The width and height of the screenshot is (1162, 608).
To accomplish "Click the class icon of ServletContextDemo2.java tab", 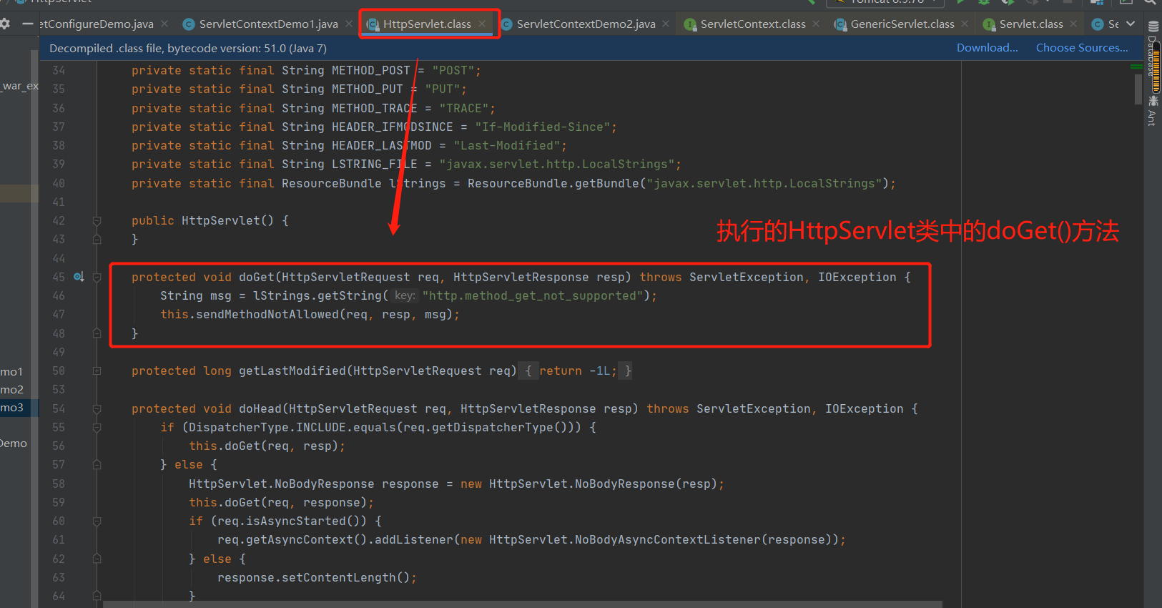I will 506,24.
